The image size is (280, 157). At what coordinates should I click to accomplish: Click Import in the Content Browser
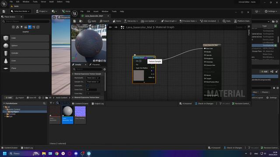pyautogui.click(x=20, y=98)
